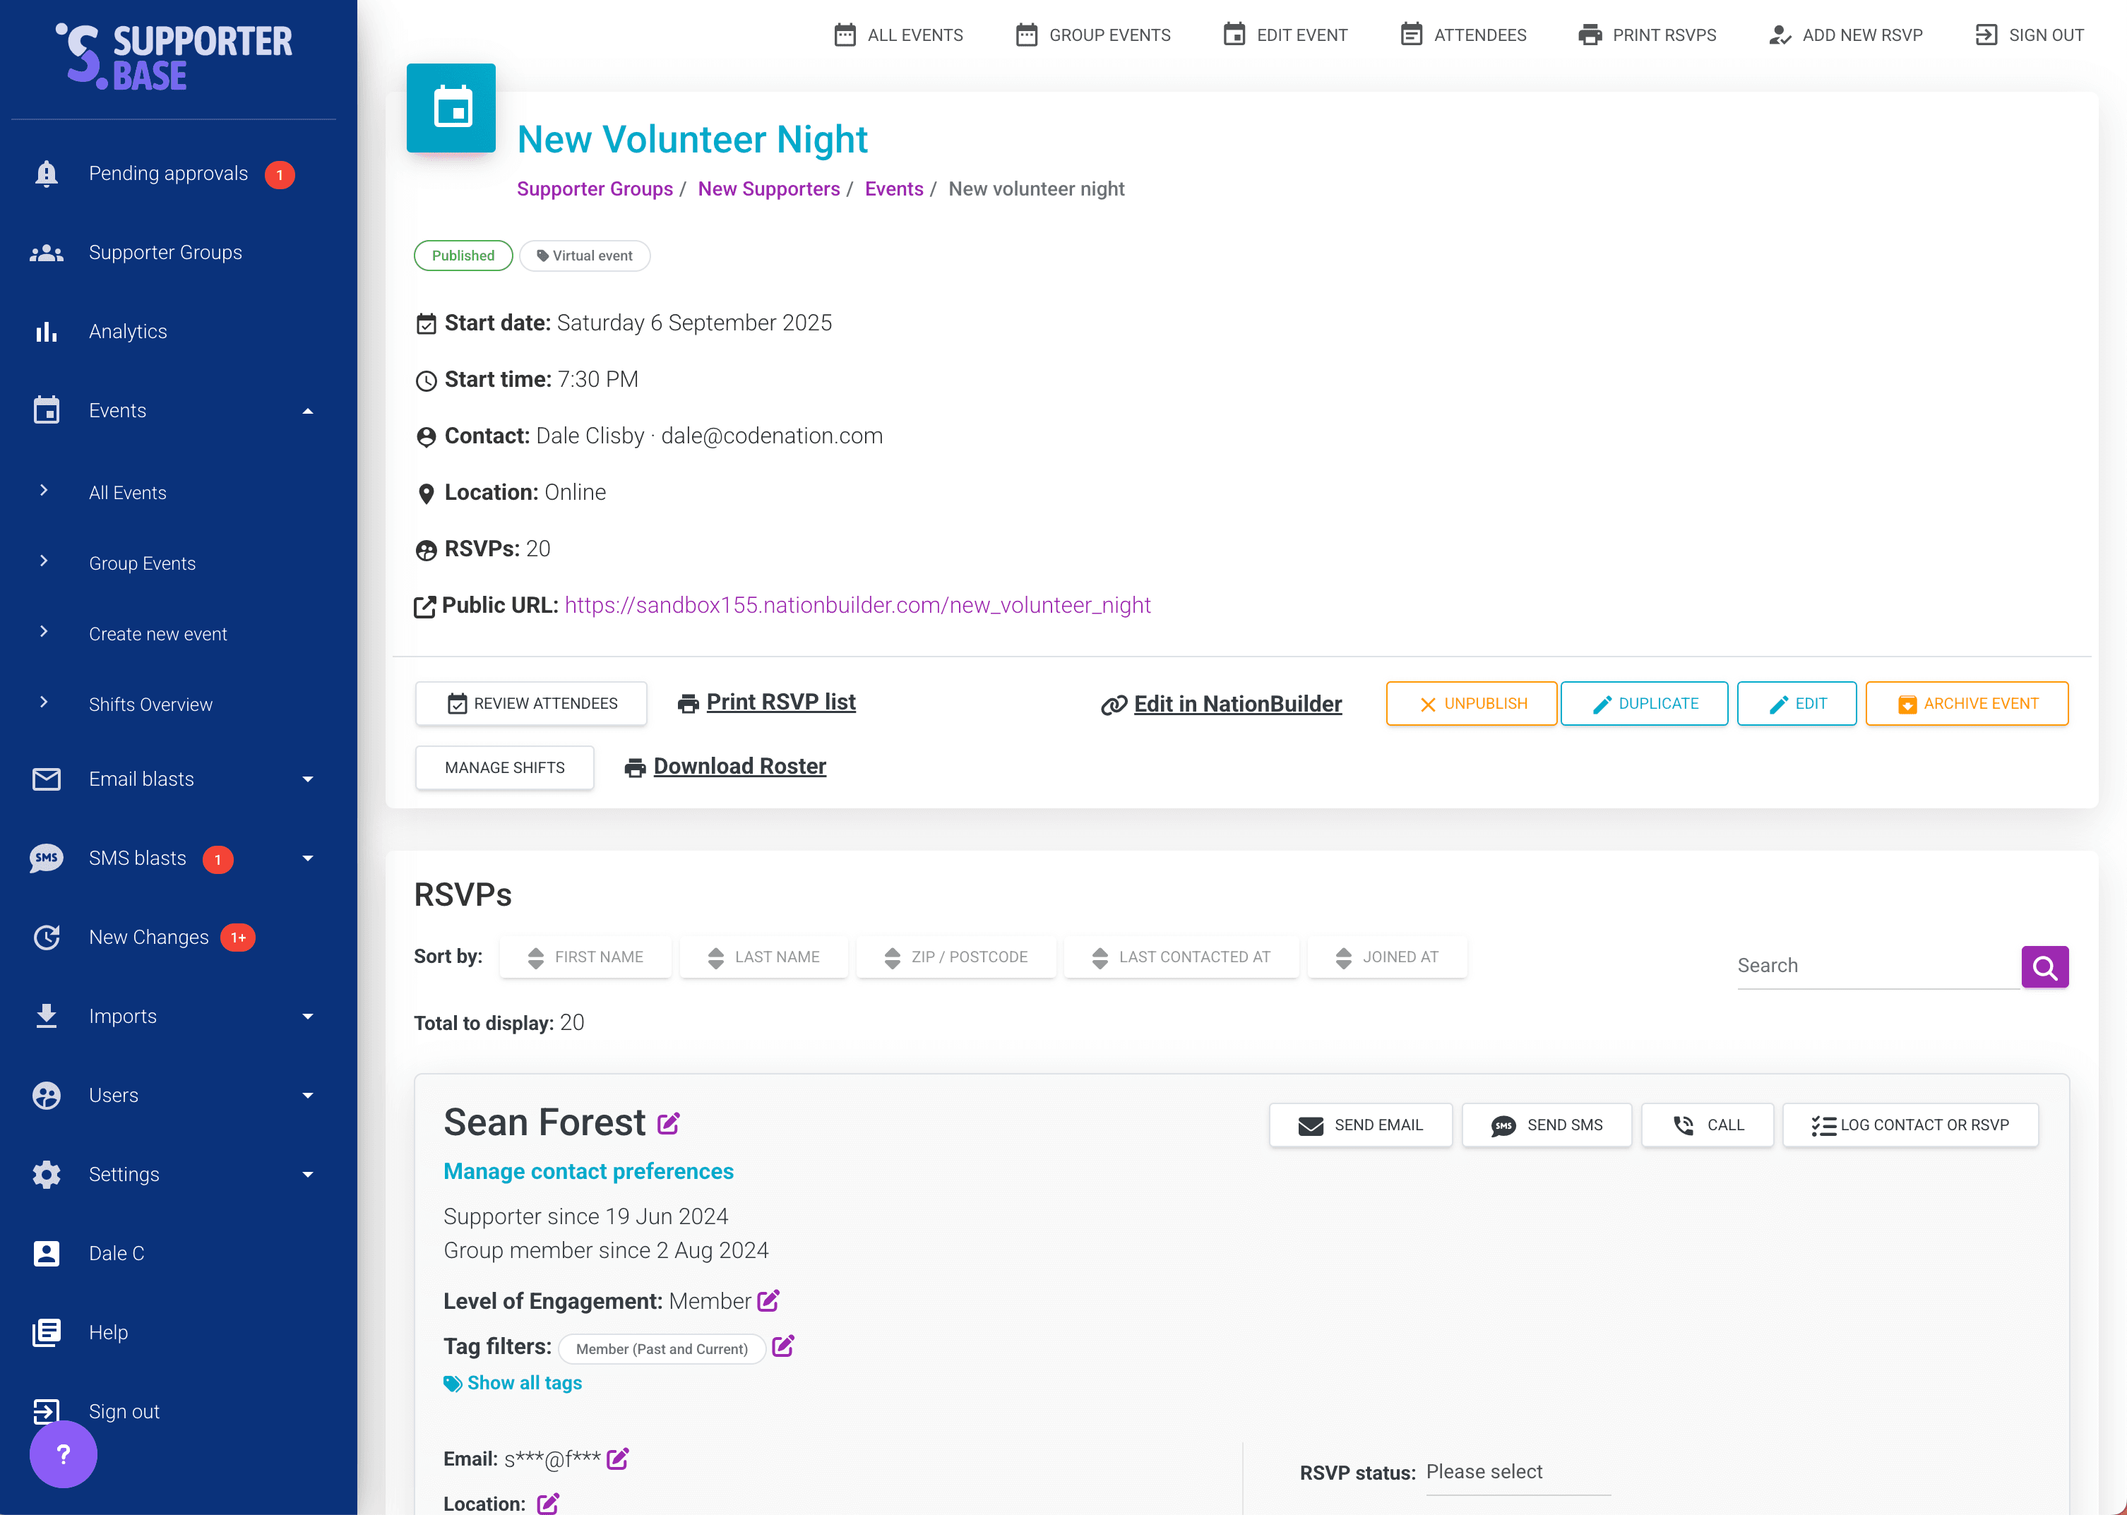Edit the masked email pencil icon
The image size is (2127, 1515).
click(618, 1458)
